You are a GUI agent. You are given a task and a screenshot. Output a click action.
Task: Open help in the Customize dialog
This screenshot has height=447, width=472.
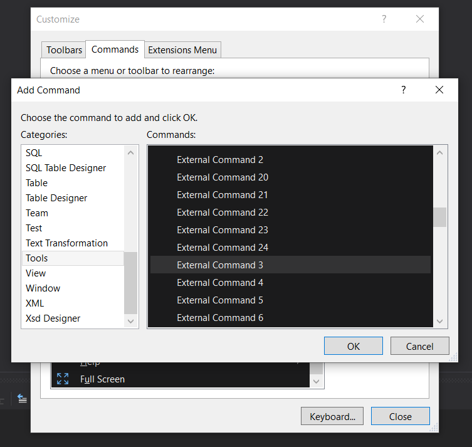[x=384, y=19]
